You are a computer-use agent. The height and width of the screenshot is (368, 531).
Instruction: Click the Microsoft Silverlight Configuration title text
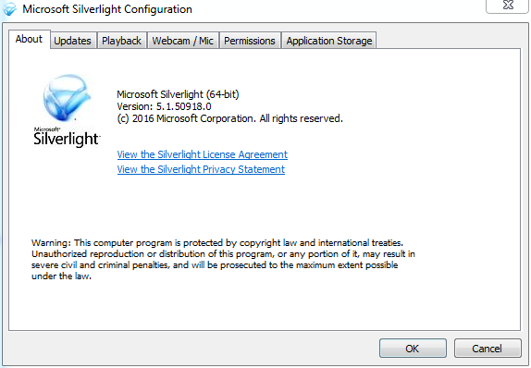pos(107,9)
